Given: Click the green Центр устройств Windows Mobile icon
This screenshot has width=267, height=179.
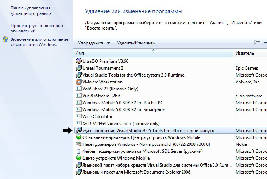Looking at the screenshot, I should [79, 158].
